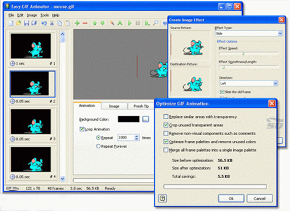The image size is (290, 211).
Task: Click the black Background Color swatch
Action: [x=129, y=119]
